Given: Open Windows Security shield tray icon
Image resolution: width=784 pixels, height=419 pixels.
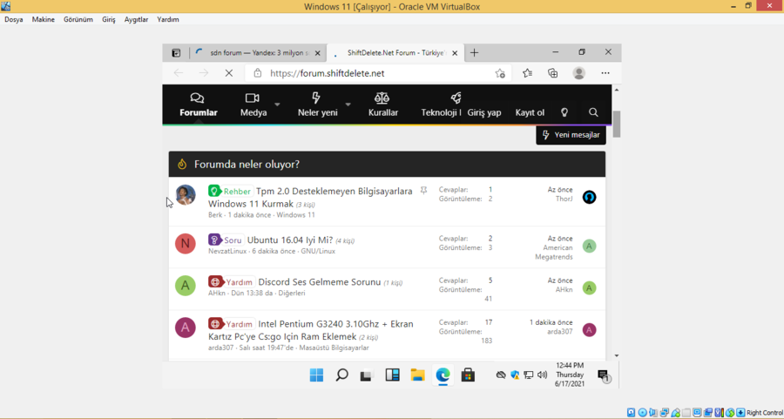Looking at the screenshot, I should pos(515,375).
